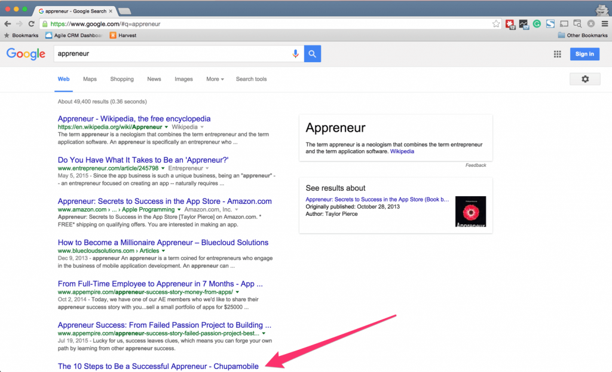Image resolution: width=612 pixels, height=372 pixels.
Task: Open the red extension icon with badge 12
Action: click(510, 25)
